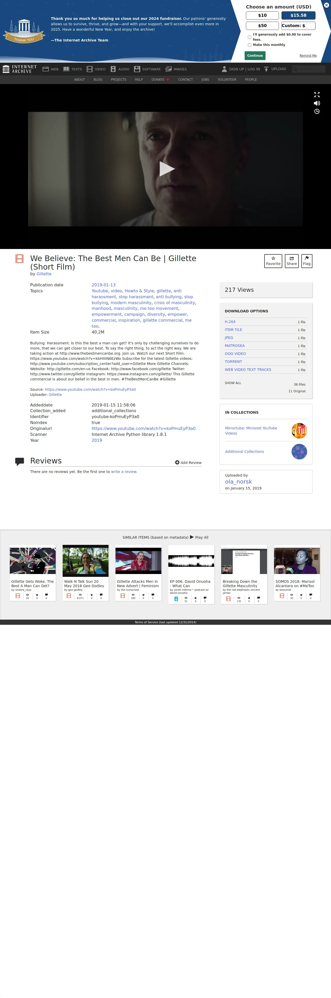This screenshot has width=331, height=998.
Task: Open the Images section icon
Action: (169, 69)
